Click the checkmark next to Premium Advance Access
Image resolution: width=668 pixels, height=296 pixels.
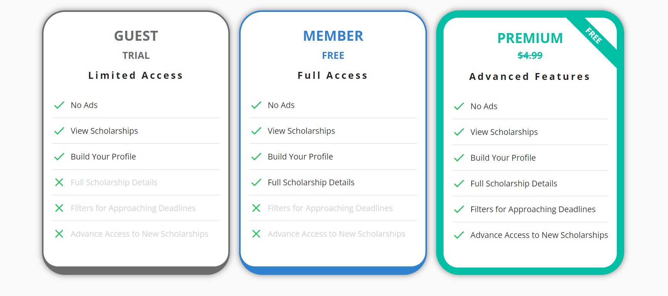click(459, 235)
